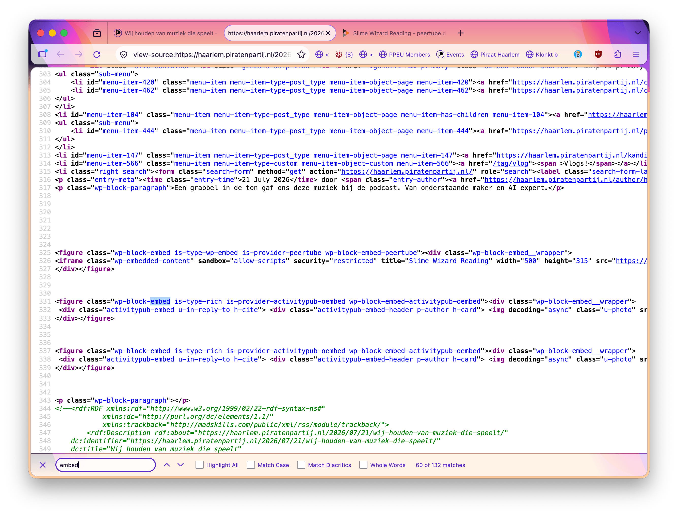
Task: Reload the view-source page
Action: click(97, 54)
